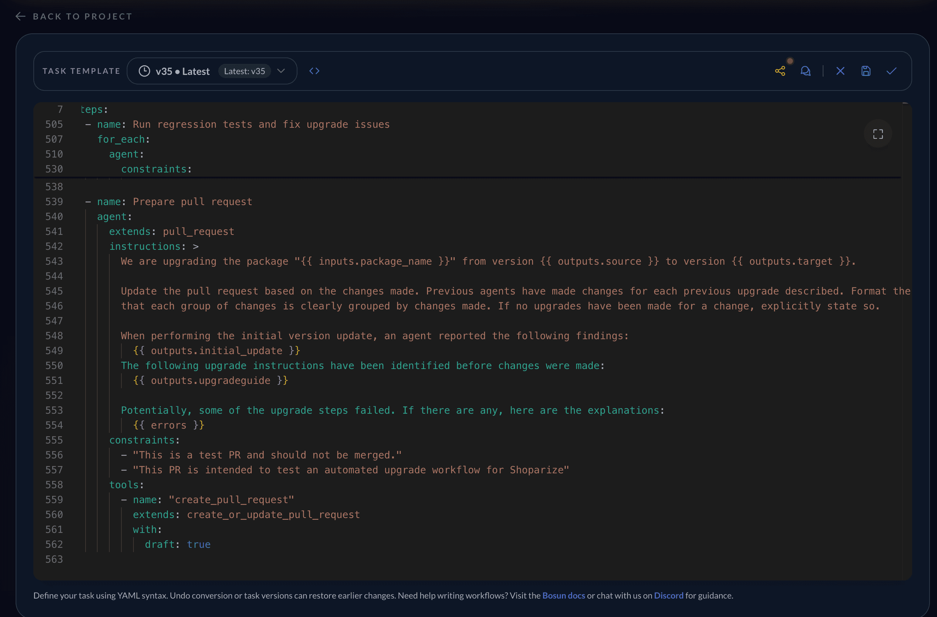Confirm changes with the checkmark icon
Viewport: 937px width, 617px height.
891,71
